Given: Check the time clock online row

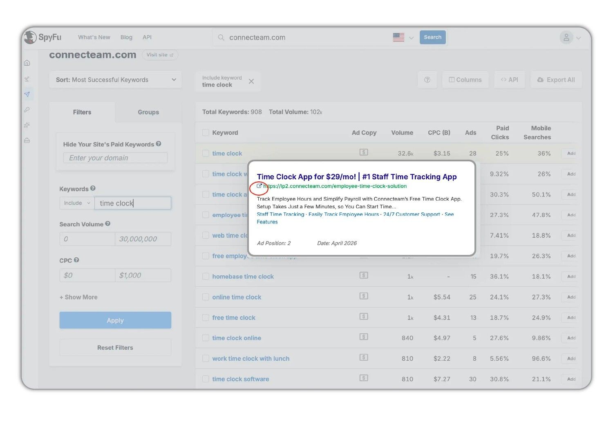Looking at the screenshot, I should (x=206, y=338).
